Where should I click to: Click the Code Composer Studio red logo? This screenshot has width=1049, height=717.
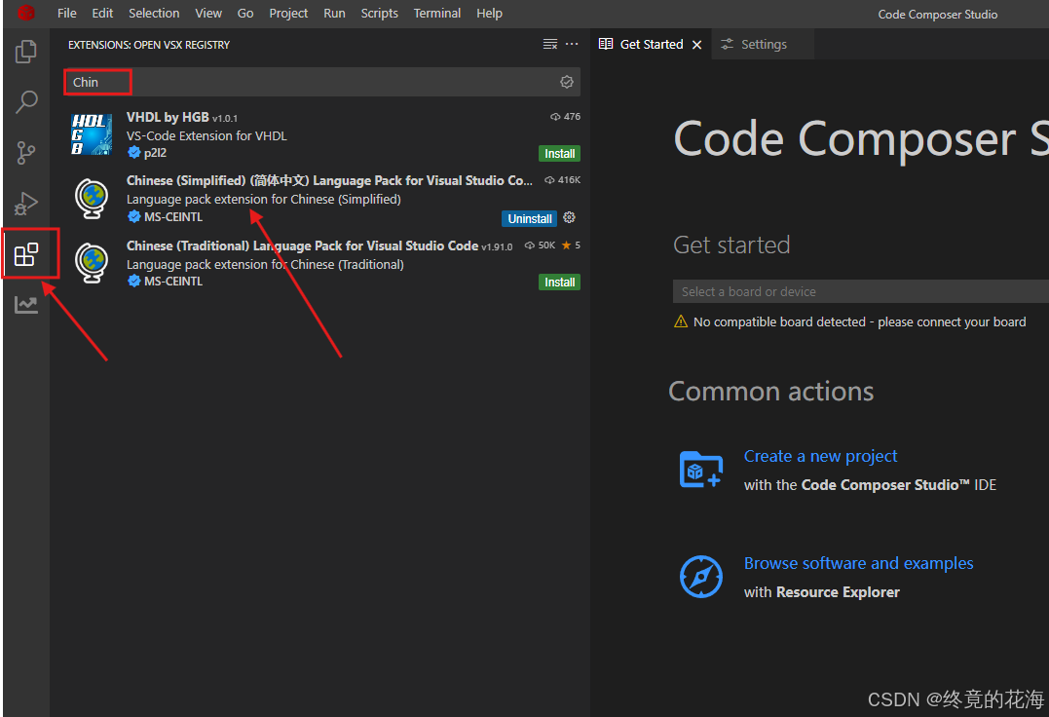coord(26,13)
